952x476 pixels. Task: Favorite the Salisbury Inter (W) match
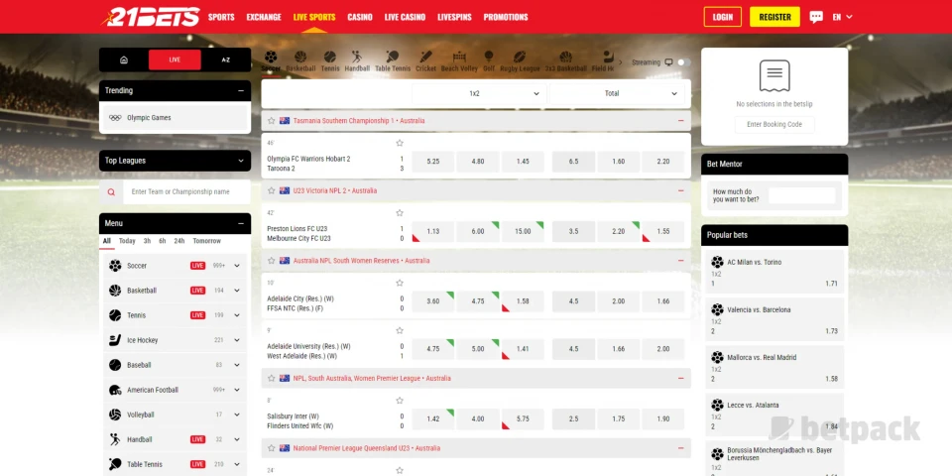tap(400, 401)
